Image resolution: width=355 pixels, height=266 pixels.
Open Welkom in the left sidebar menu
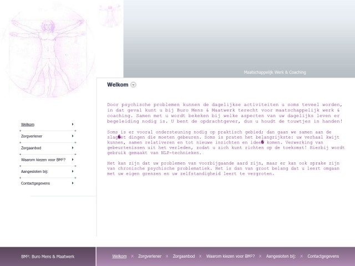[28, 124]
